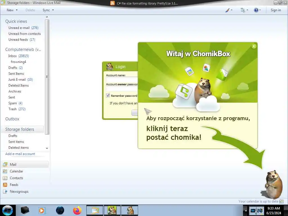Click the Calendar icon in navigation
This screenshot has width=288, height=216.
click(5, 171)
